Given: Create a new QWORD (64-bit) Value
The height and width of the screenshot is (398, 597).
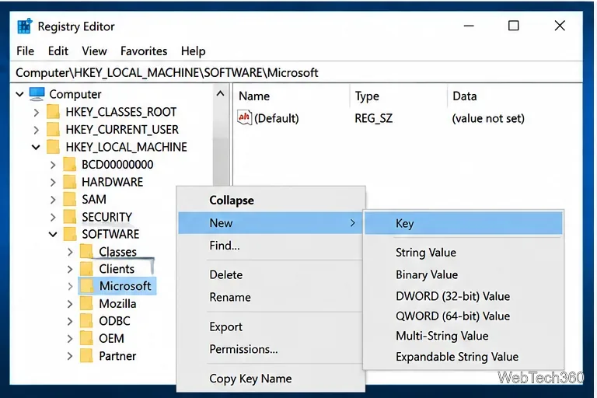Looking at the screenshot, I should [x=463, y=316].
